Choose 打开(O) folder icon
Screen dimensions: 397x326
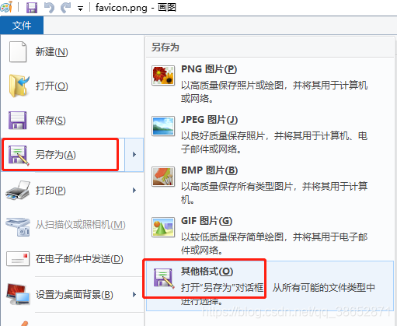click(19, 86)
